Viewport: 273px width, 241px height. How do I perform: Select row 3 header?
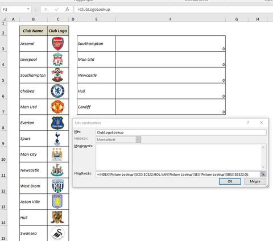point(3,44)
